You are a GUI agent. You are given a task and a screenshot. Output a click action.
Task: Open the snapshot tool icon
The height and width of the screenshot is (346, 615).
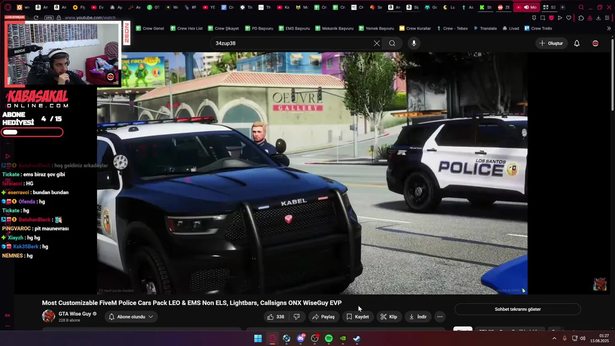542,18
